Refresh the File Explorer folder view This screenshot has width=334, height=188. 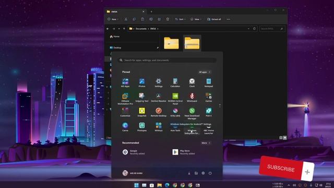(254, 29)
